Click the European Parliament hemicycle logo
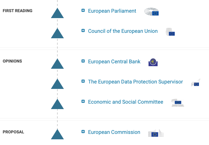 tap(151, 12)
